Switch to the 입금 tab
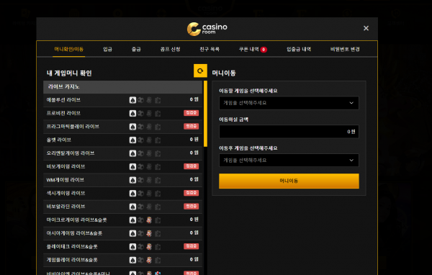Image resolution: width=432 pixels, height=275 pixels. tap(107, 50)
